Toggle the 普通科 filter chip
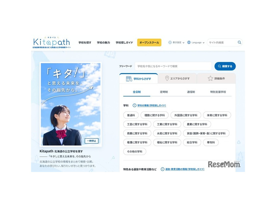Image resolution: width=276 pixels, height=207 pixels. (x=131, y=116)
